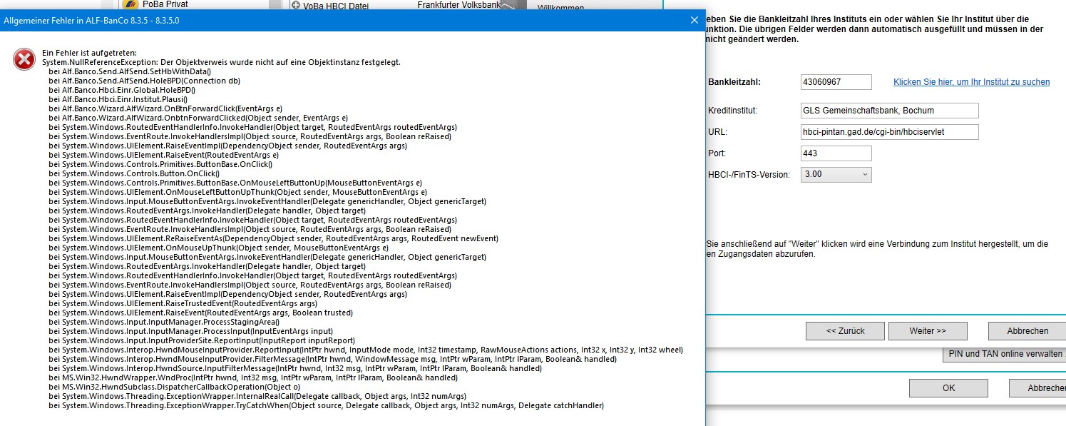Open the HBCI-/FinTS-Version dropdown

click(836, 174)
